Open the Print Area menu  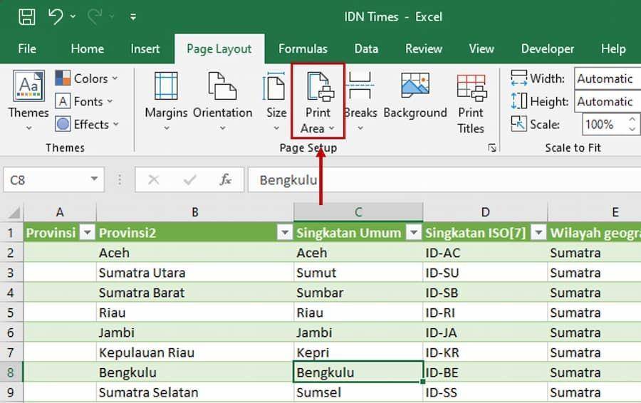(318, 101)
